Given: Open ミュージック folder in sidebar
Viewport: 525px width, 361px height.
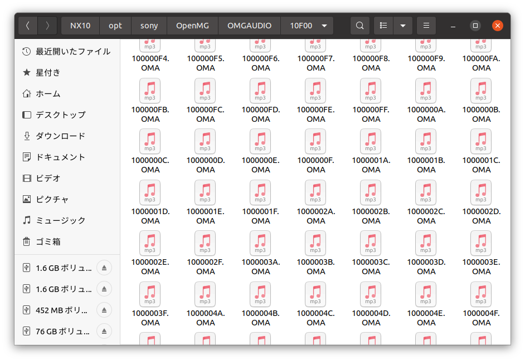Looking at the screenshot, I should (67, 220).
